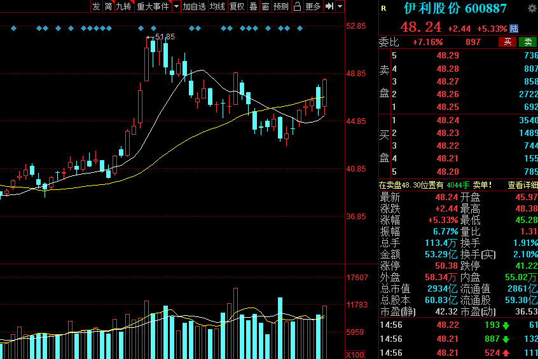
Task: Open the settings gear icon
Action: tap(532, 8)
